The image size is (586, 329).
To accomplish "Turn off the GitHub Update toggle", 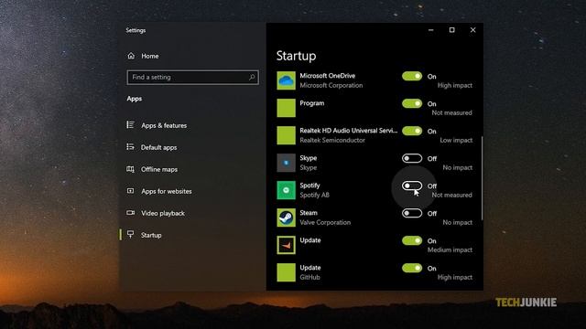I will tap(412, 268).
